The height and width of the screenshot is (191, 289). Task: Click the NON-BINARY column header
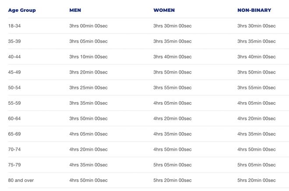point(254,10)
